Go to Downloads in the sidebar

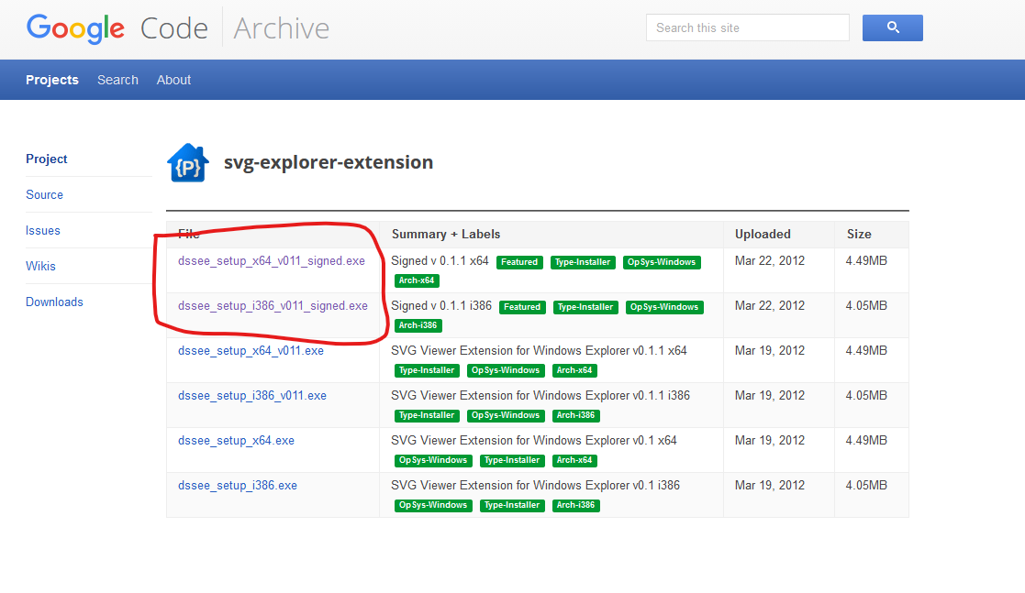coord(54,302)
